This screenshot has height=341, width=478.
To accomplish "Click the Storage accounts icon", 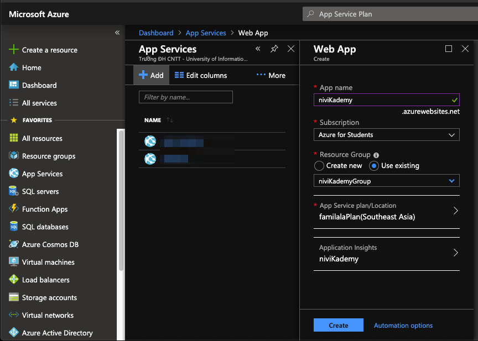I will (x=14, y=297).
